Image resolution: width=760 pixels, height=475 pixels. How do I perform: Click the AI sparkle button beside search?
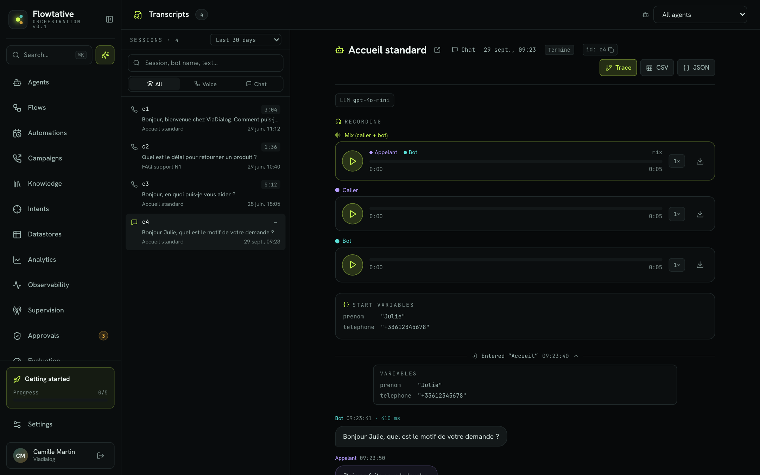[105, 55]
